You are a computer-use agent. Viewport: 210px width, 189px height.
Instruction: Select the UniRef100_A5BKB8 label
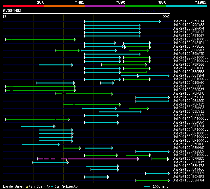coord(188,144)
